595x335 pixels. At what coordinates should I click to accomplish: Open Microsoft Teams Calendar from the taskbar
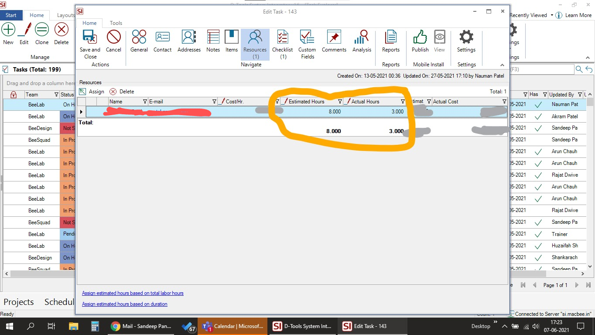233,326
